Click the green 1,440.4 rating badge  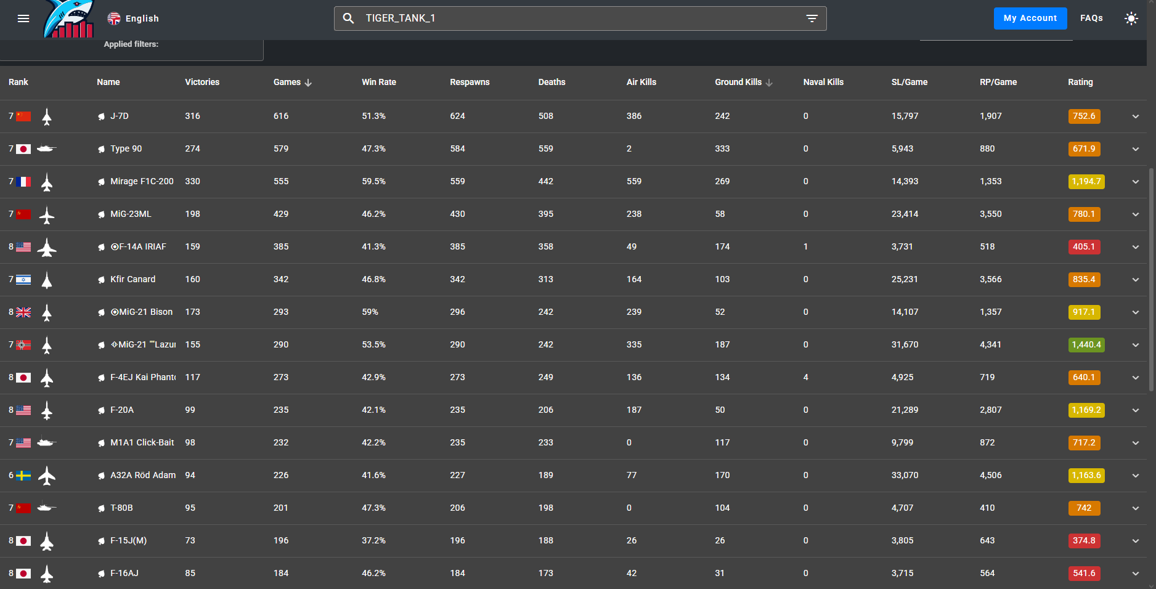(x=1086, y=345)
